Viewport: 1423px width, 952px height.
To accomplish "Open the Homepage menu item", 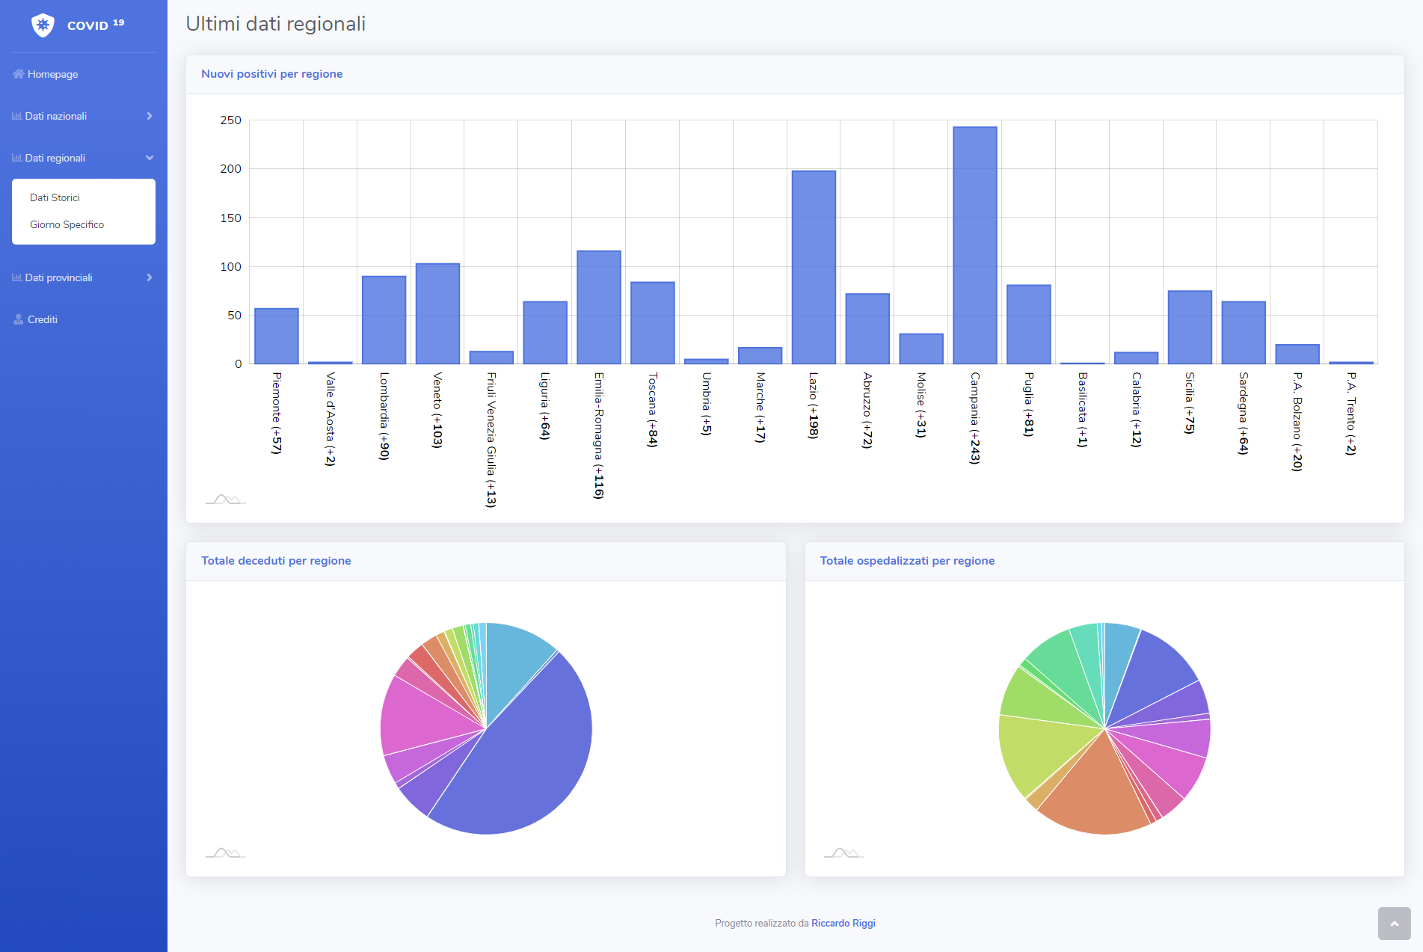I will (84, 74).
